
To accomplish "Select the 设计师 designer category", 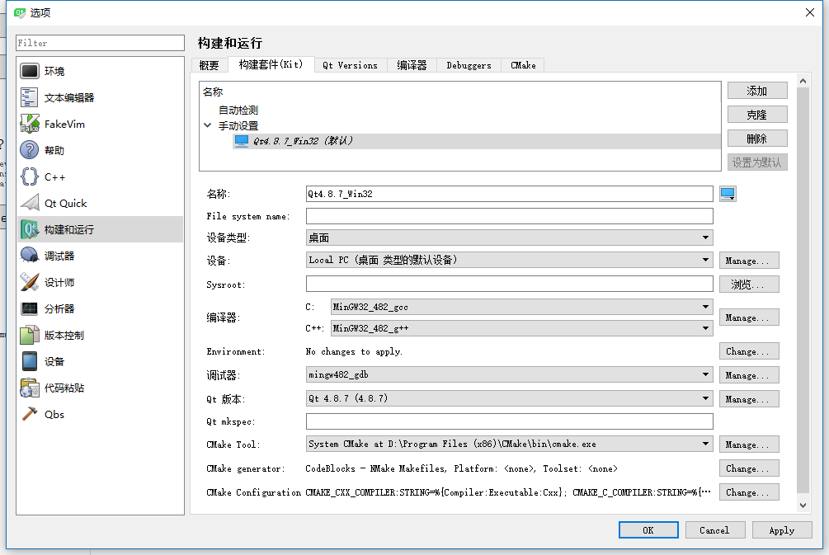I will [100, 282].
